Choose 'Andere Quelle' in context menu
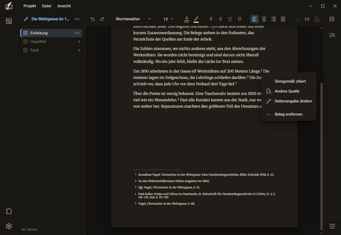341x235 pixels. click(x=289, y=91)
